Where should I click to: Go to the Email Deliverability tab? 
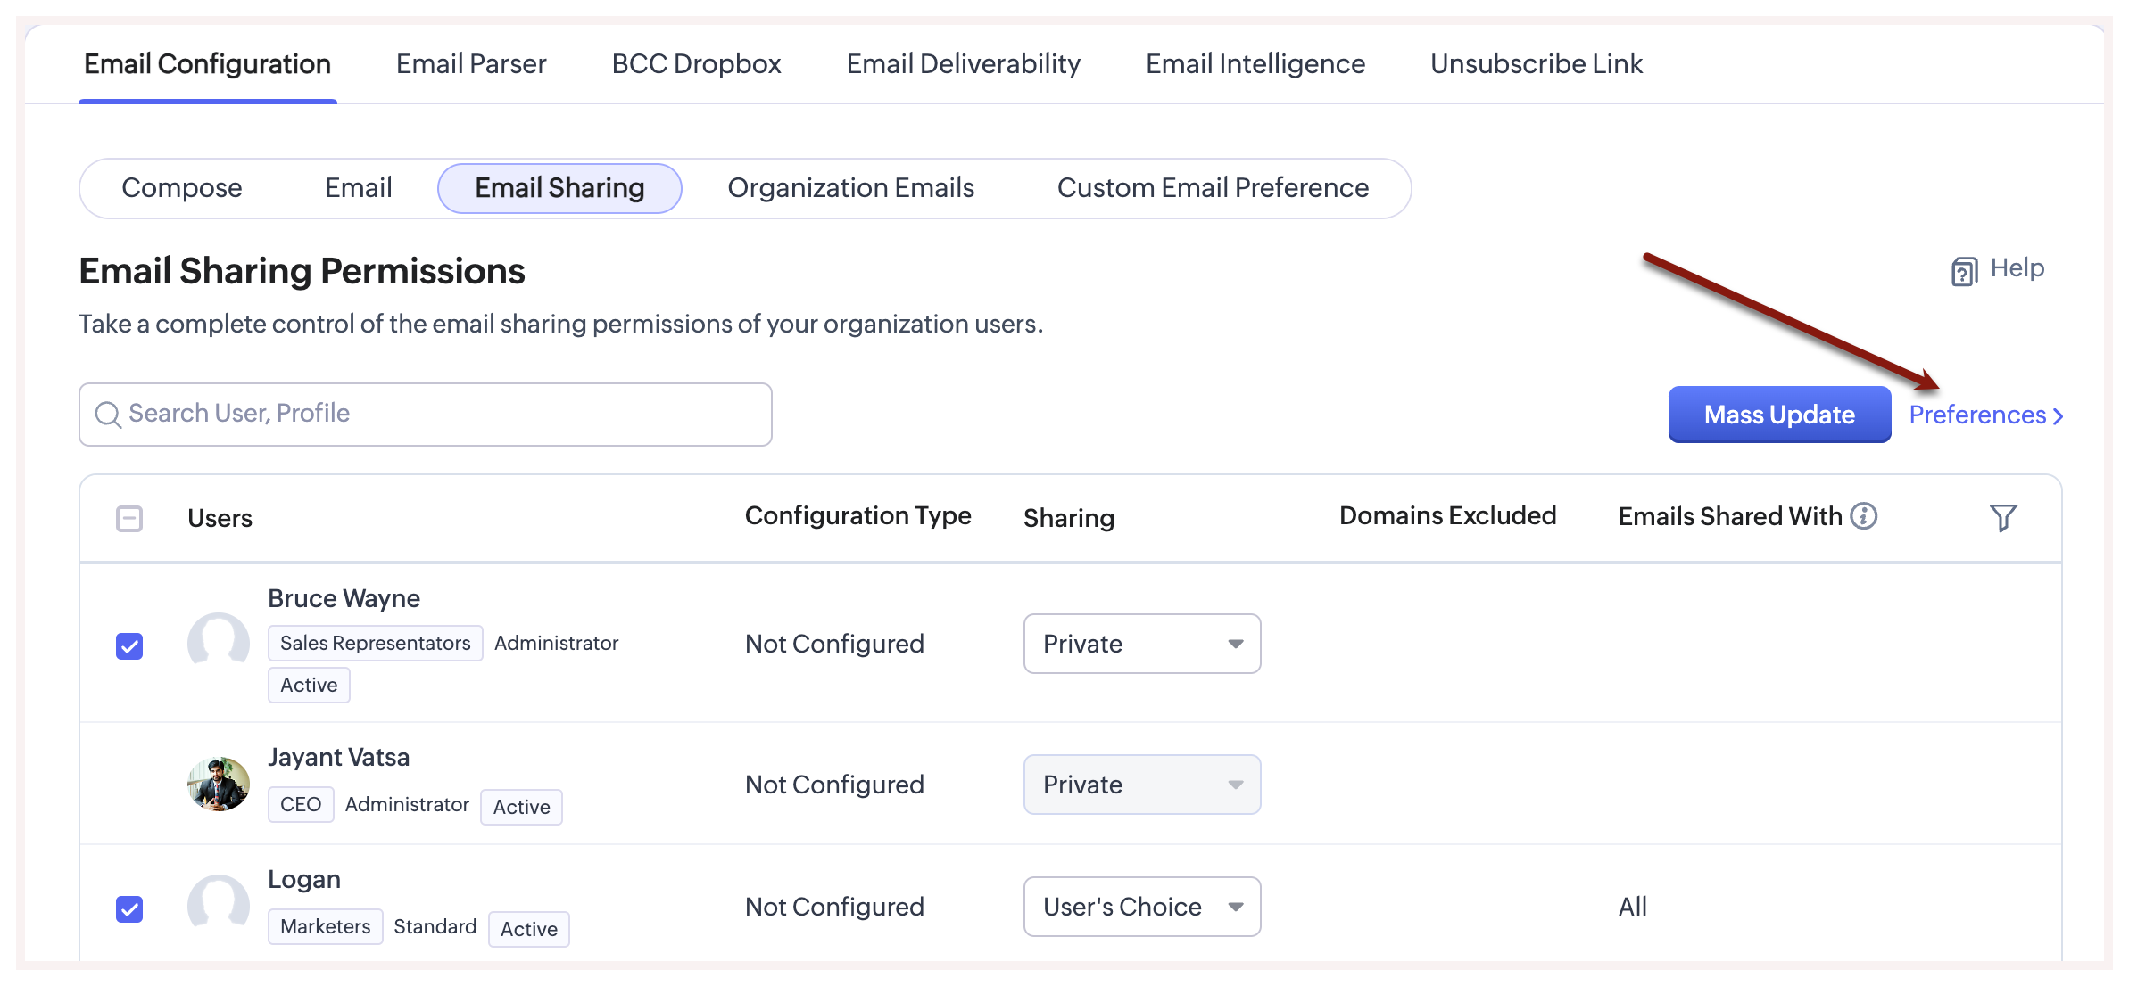tap(963, 64)
